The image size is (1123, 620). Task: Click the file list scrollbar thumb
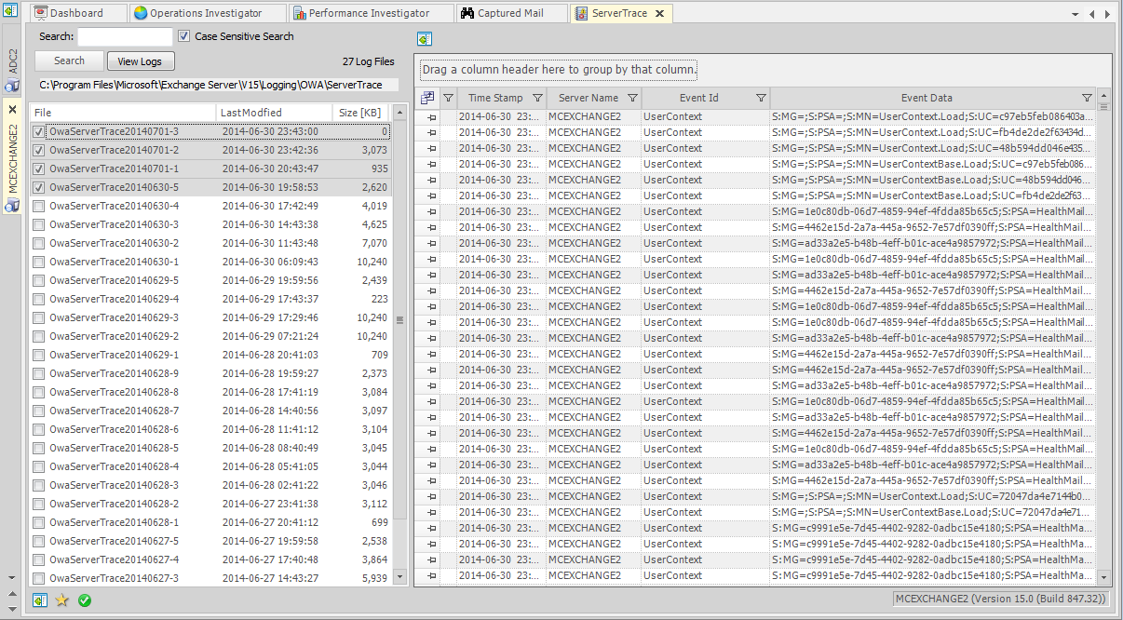400,319
